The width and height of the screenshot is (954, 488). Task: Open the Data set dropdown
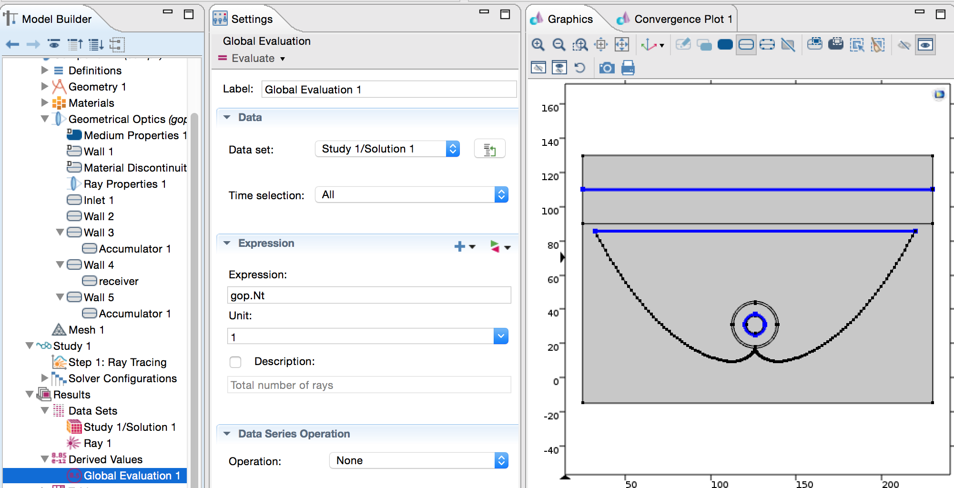click(x=387, y=149)
